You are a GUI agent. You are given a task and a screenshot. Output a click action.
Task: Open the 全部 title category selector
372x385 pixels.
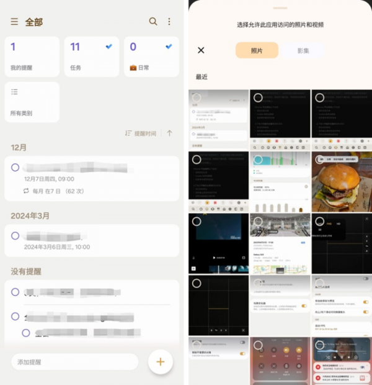click(34, 22)
